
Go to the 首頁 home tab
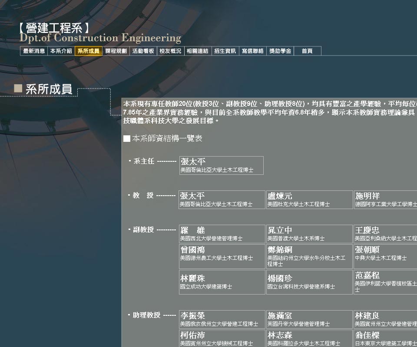coord(308,51)
